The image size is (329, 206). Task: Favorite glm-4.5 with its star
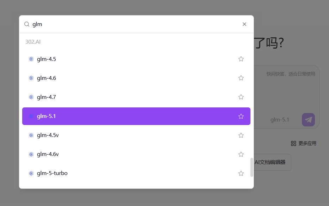pyautogui.click(x=241, y=59)
